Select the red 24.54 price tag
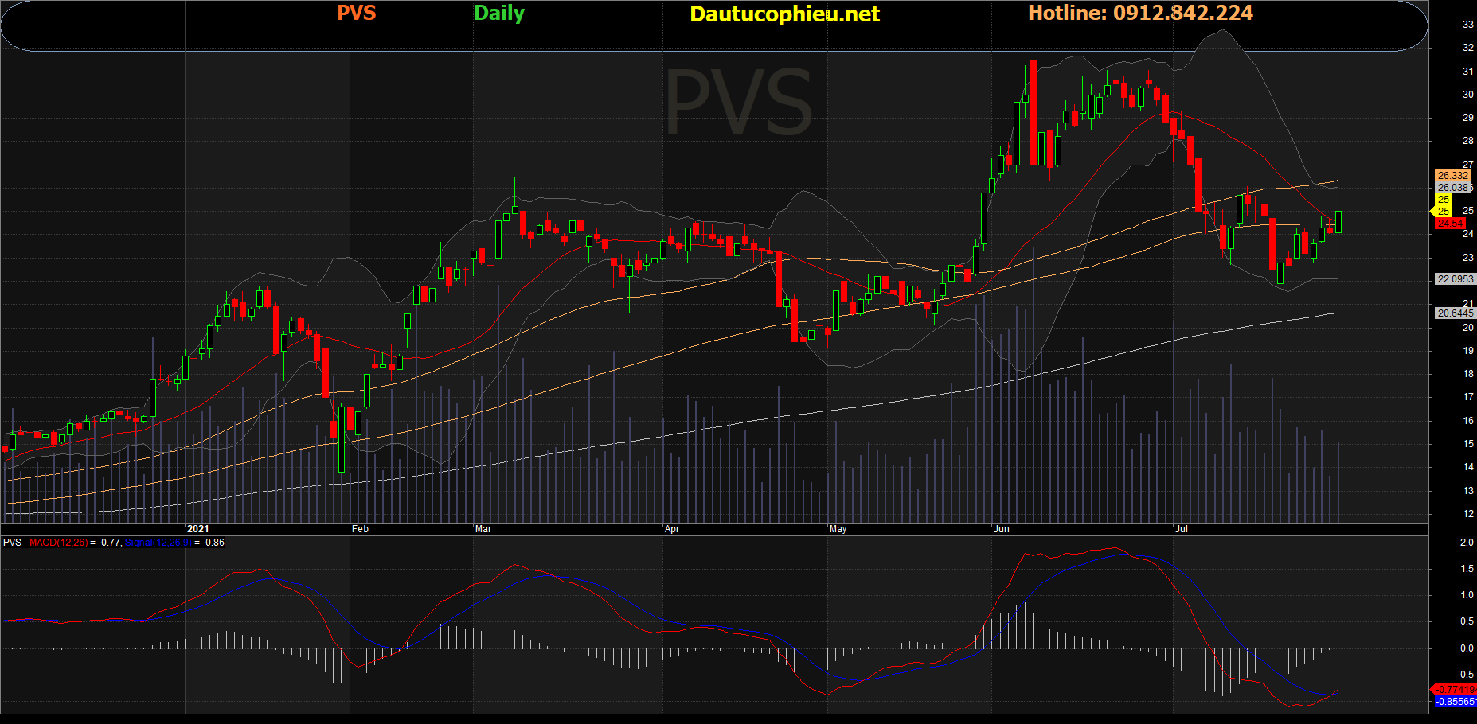The height and width of the screenshot is (724, 1477). [1450, 224]
